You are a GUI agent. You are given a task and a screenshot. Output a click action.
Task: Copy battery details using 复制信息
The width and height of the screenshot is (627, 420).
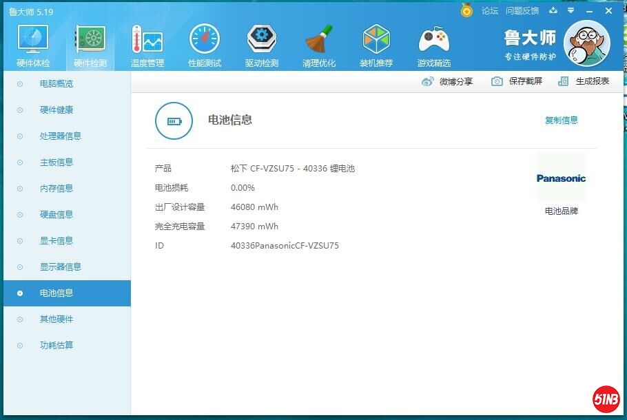click(x=561, y=120)
